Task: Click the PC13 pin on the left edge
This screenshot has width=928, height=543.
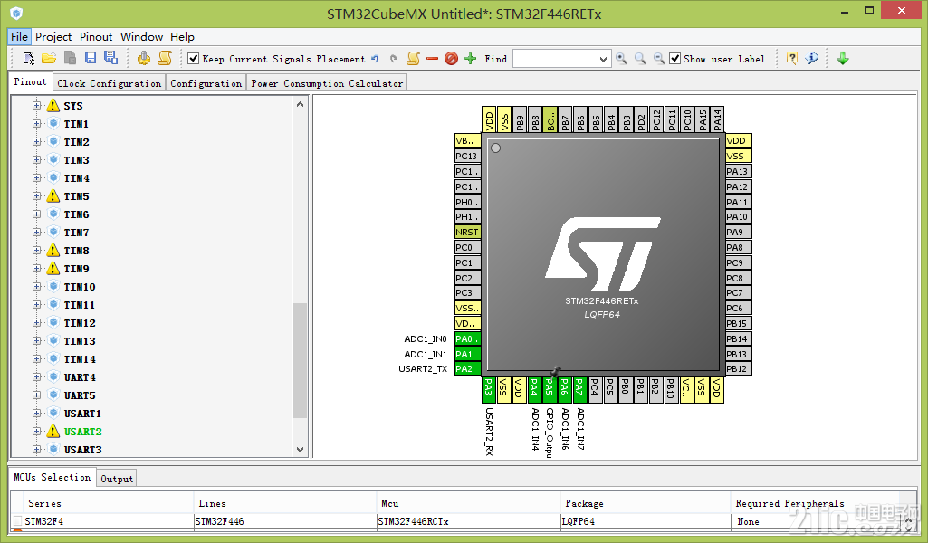Action: coord(467,157)
